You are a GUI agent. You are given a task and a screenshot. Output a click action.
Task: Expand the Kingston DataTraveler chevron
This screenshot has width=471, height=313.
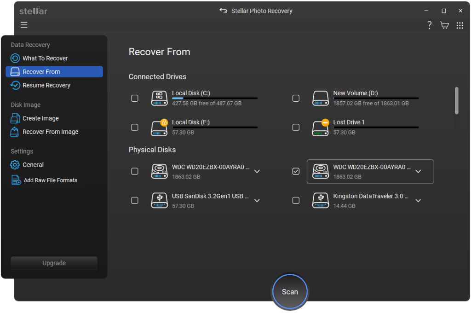pos(418,201)
